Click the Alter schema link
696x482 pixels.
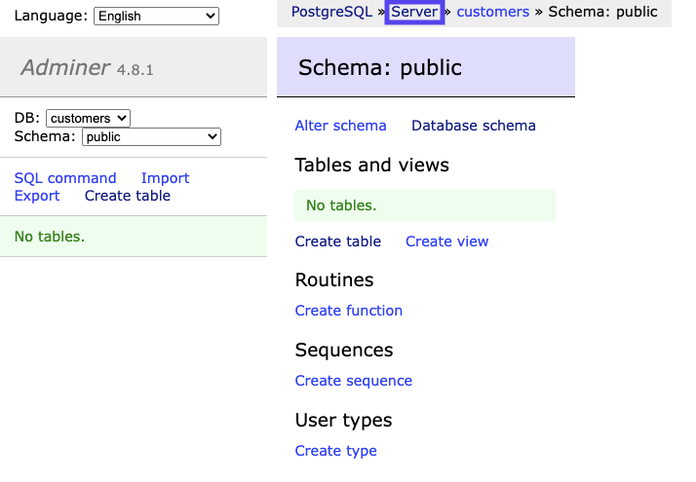tap(340, 126)
